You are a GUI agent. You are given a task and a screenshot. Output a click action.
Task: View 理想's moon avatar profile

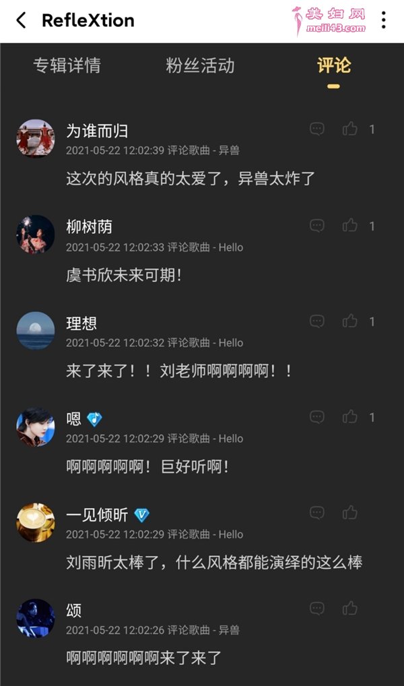point(36,330)
